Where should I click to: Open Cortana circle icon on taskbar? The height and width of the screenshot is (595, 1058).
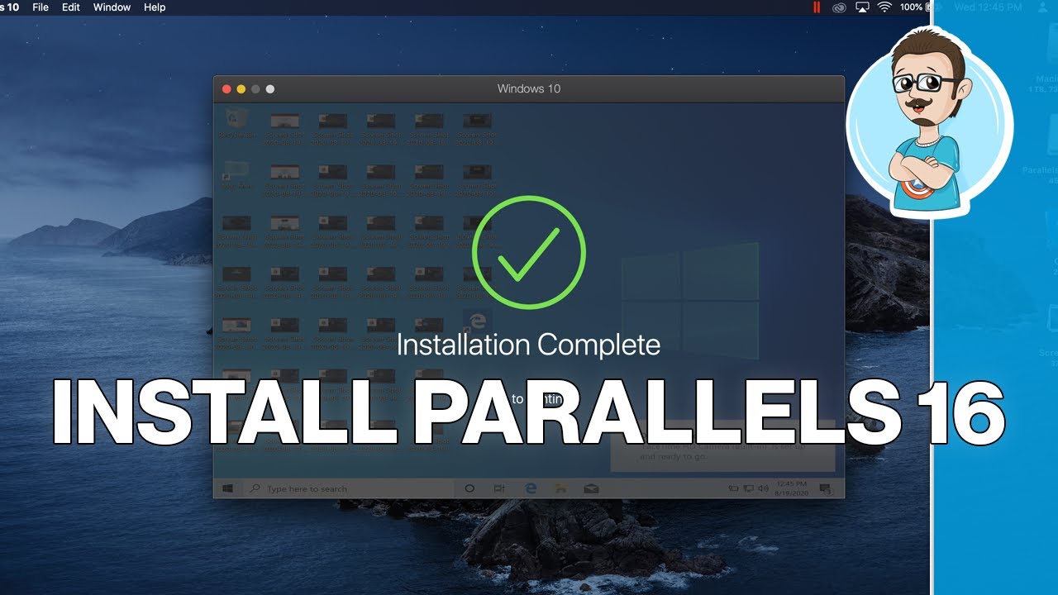[469, 488]
